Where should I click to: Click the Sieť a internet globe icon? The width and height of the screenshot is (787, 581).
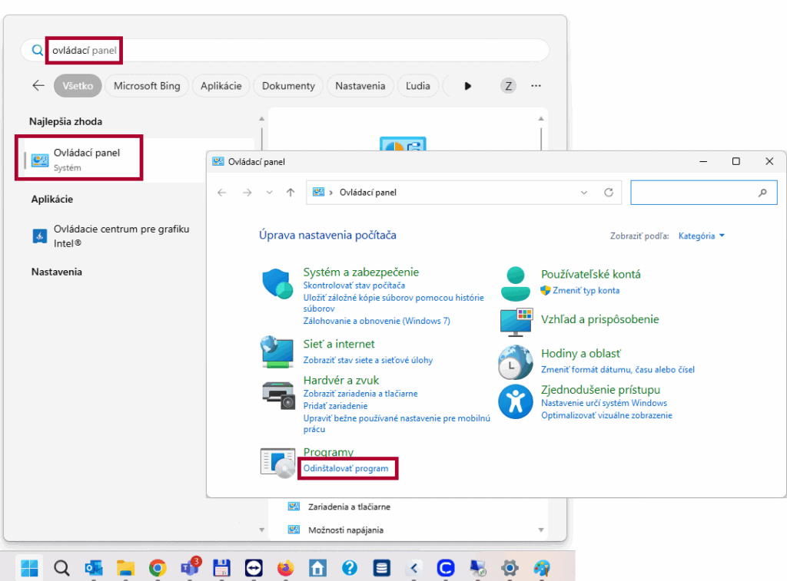tap(277, 352)
